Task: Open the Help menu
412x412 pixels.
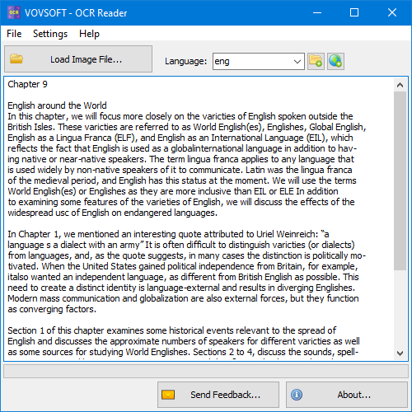Action: point(89,34)
